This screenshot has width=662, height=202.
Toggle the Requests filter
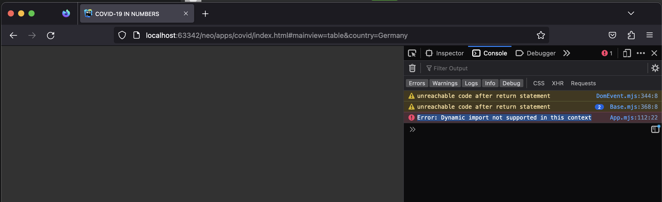point(583,83)
